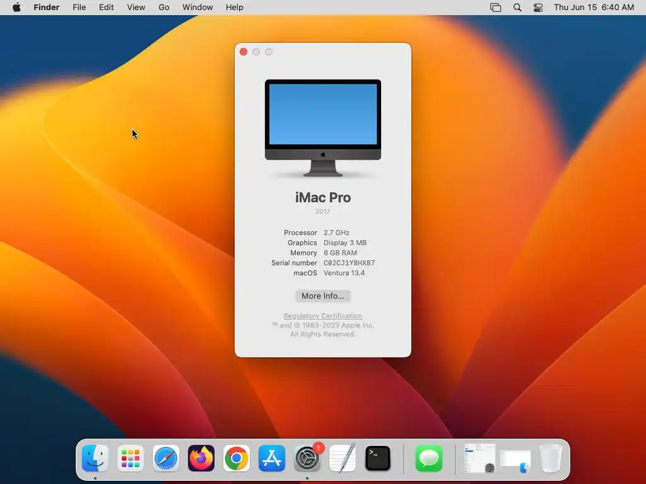Launch Firefox from the Dock

(201, 458)
